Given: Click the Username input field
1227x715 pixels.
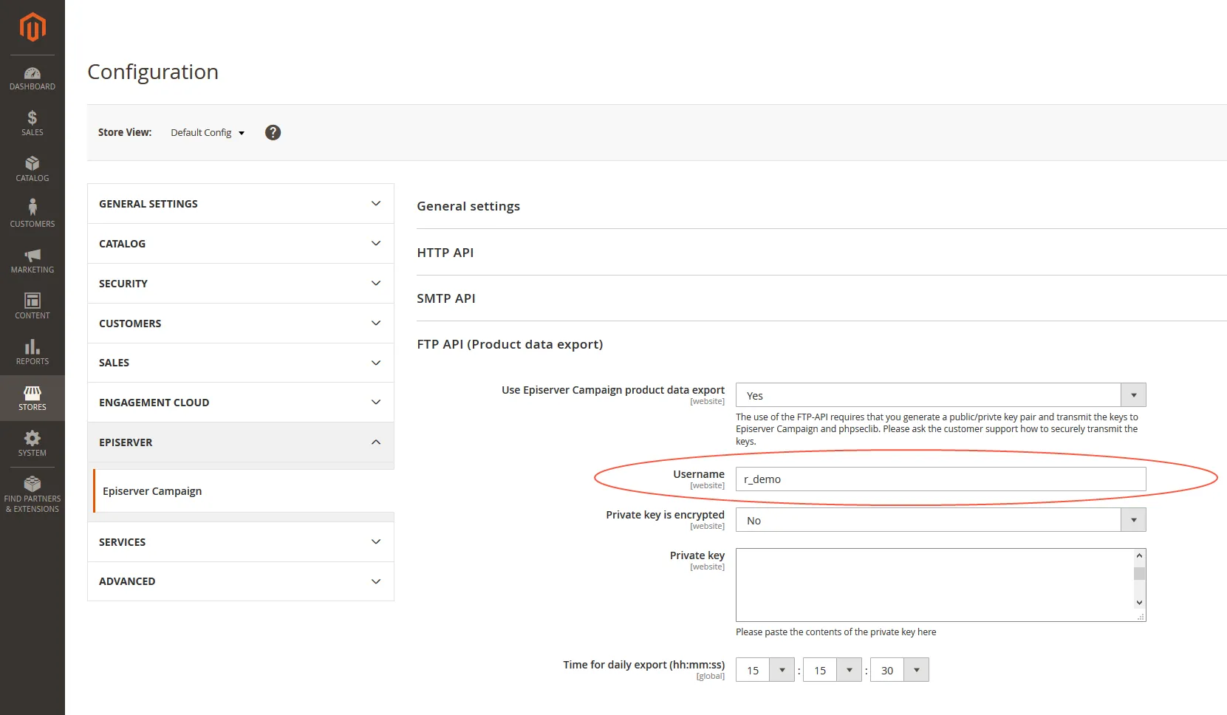Looking at the screenshot, I should pyautogui.click(x=940, y=479).
